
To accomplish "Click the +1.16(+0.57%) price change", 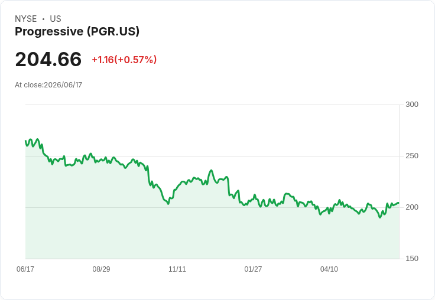I will coord(124,60).
